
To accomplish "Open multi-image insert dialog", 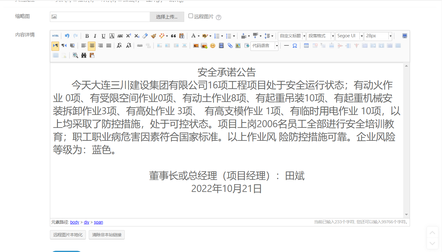I will (x=204, y=46).
